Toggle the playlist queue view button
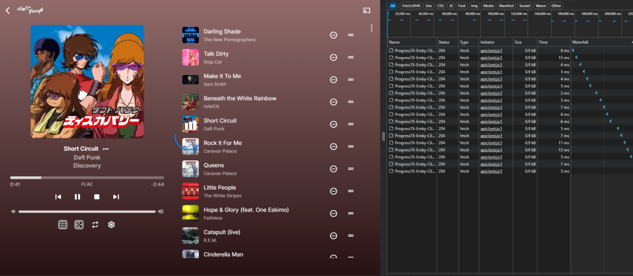633x276 pixels. [63, 225]
